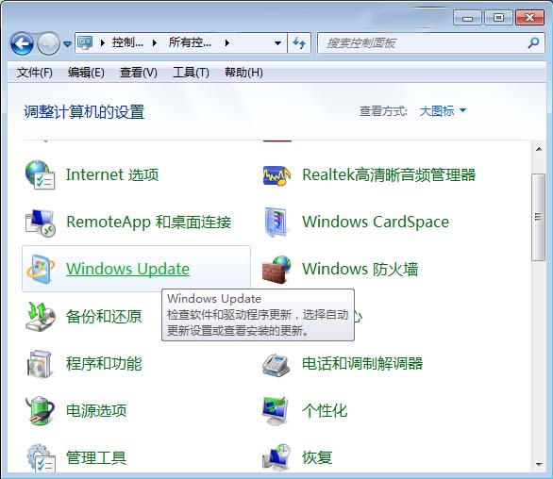
Task: Open the RemoteApp 和桌面连接 icon
Action: click(x=41, y=223)
